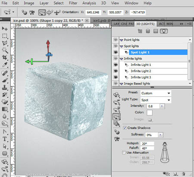Enable the Use Attenuation checkbox
This screenshot has width=194, height=177.
pos(124,152)
